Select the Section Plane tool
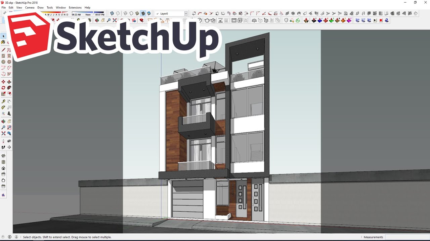Viewport: 430px width, 241px height. [x=9, y=147]
